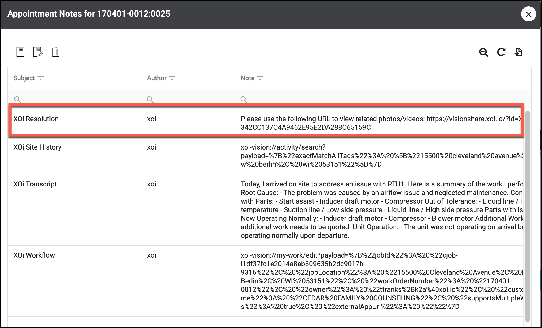Click the new note icon
The width and height of the screenshot is (542, 328).
[20, 52]
